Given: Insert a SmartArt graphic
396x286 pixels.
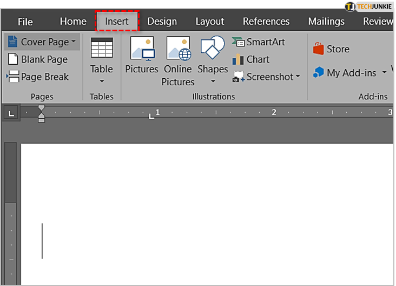Looking at the screenshot, I should click(x=259, y=42).
